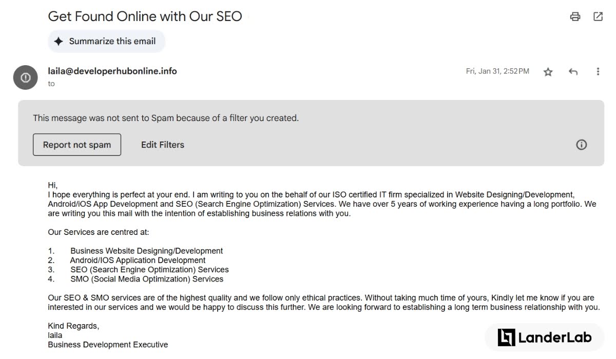Expand the "to" recipient details
The height and width of the screenshot is (359, 616).
51,84
